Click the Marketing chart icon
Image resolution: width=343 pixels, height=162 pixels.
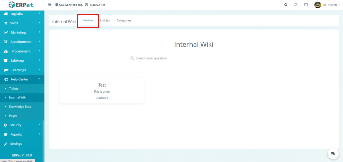6,32
